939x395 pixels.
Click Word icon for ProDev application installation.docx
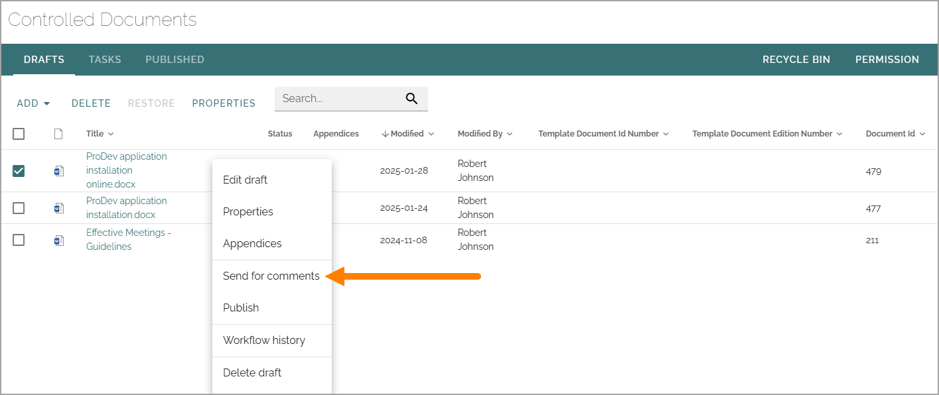pyautogui.click(x=58, y=208)
